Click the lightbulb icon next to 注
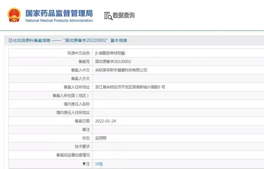264x169 pixels. click(84, 163)
